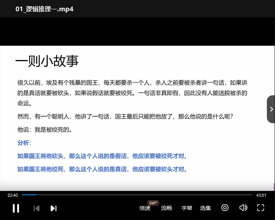Image resolution: width=275 pixels, height=220 pixels.
Task: Click the file title 01_逻辑推理一.mp4
Action: pyautogui.click(x=44, y=9)
